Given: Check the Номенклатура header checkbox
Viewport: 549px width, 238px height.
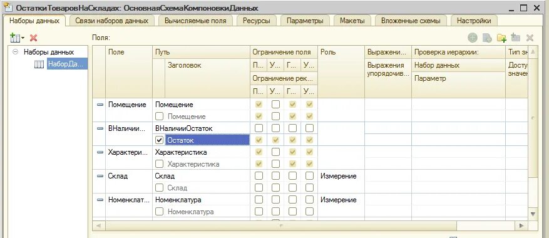Looking at the screenshot, I should tap(159, 212).
